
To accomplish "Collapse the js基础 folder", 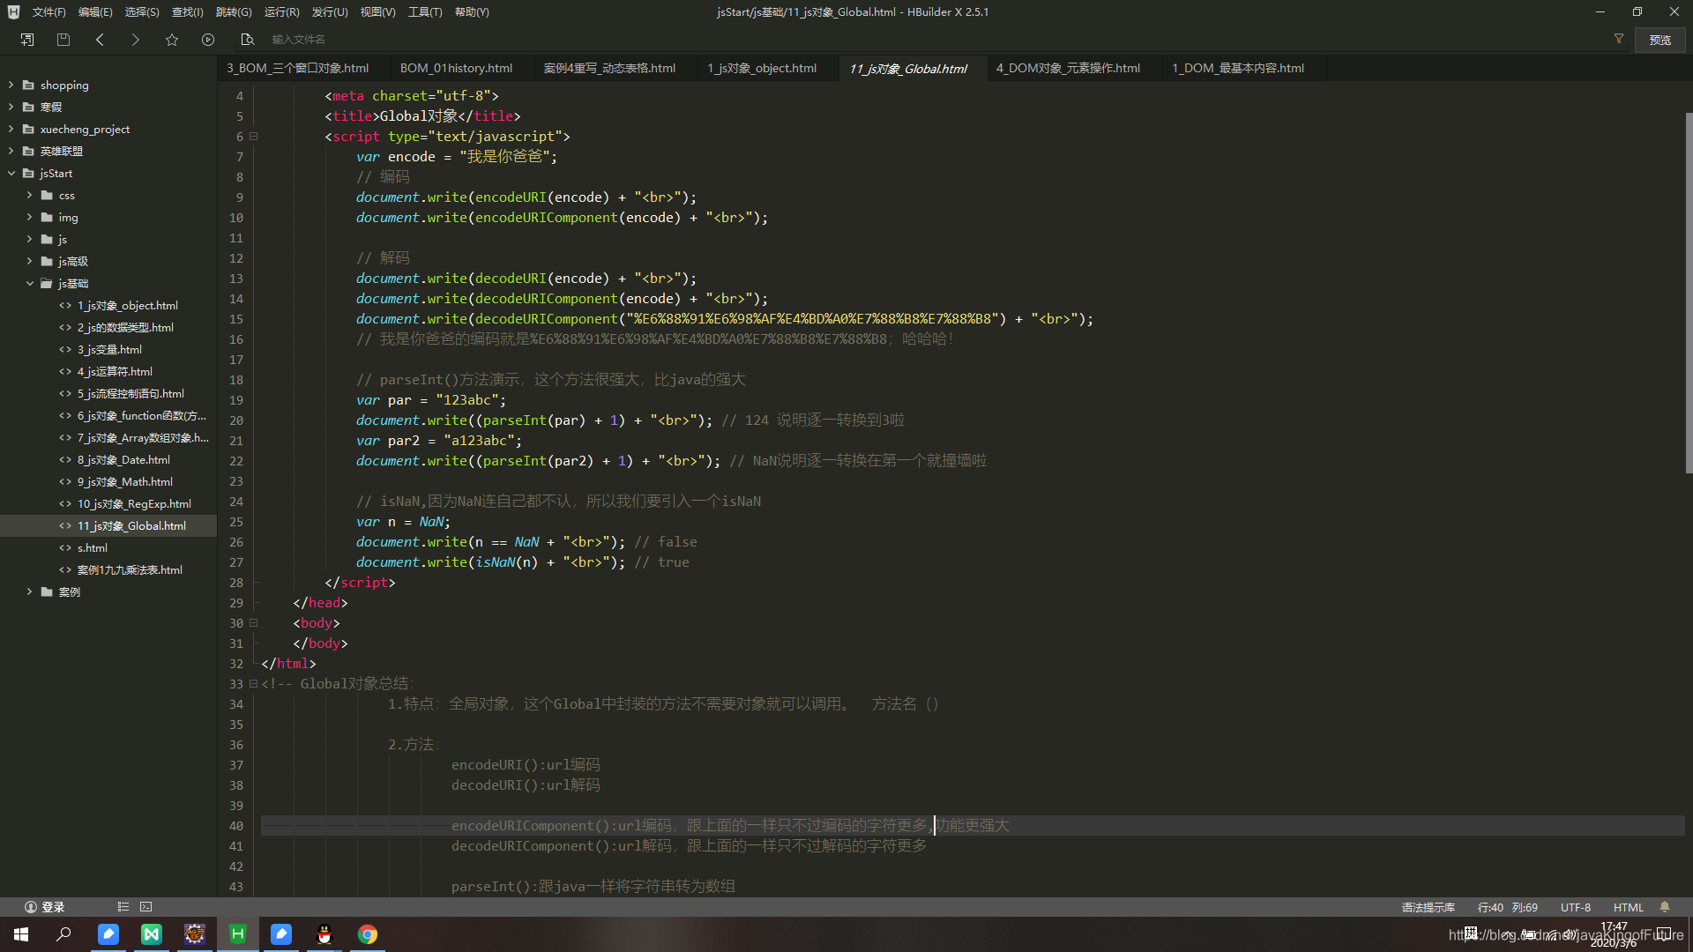I will click(29, 283).
